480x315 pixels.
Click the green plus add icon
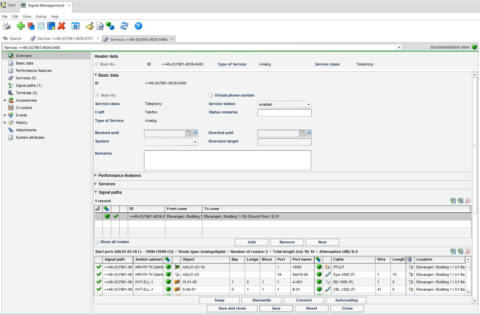pos(21,26)
